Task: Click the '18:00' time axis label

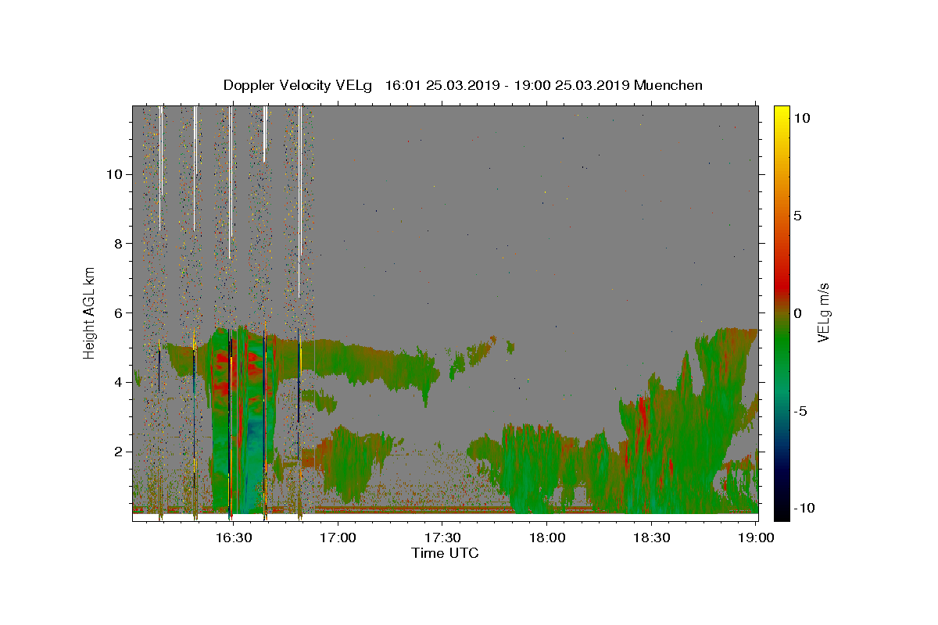Action: pyautogui.click(x=547, y=537)
